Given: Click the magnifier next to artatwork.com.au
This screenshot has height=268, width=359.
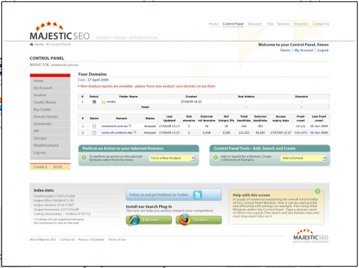Looking at the screenshot, I should [x=130, y=126].
